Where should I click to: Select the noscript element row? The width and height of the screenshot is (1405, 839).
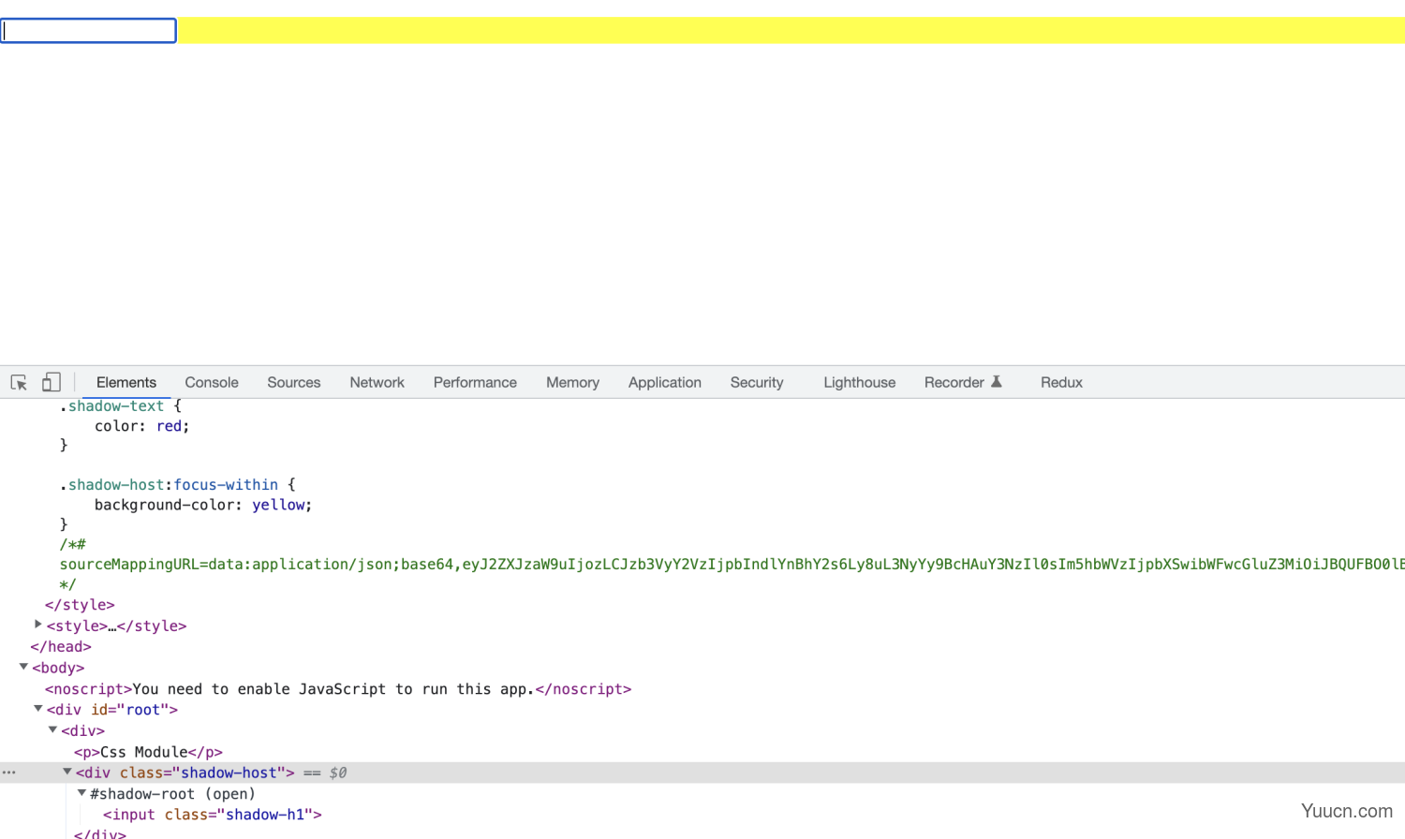click(338, 689)
